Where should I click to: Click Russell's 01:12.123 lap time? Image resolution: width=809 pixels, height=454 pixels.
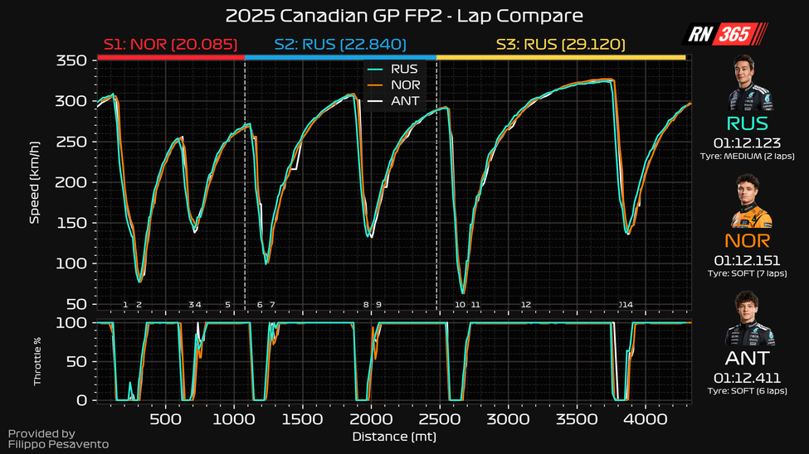tap(748, 142)
